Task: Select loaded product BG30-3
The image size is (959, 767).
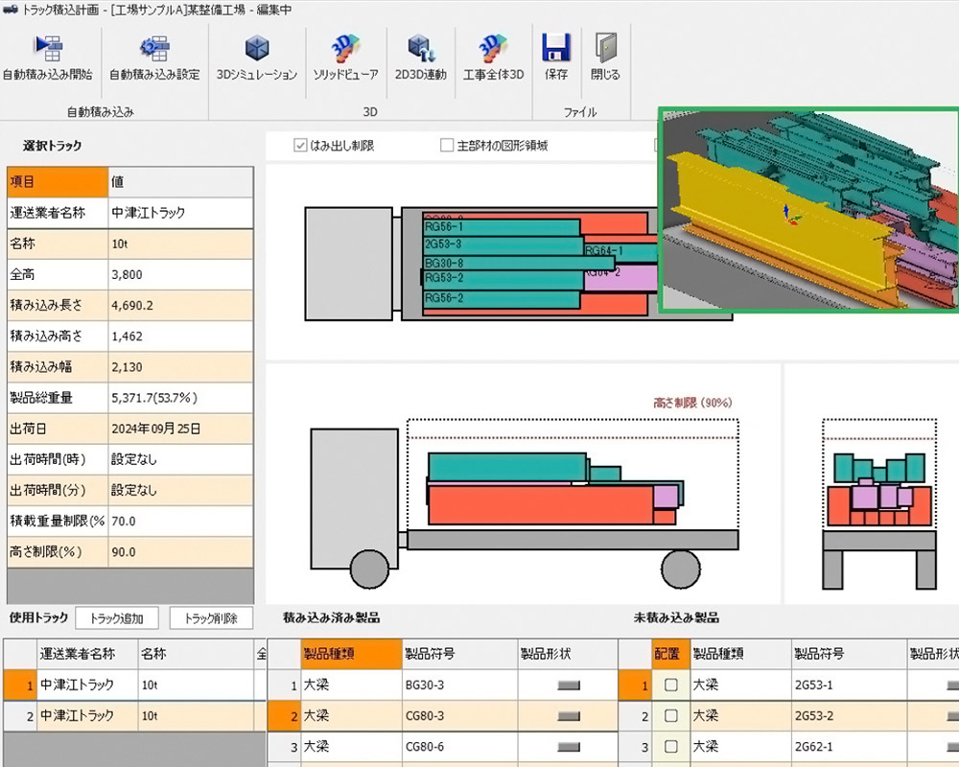Action: 443,686
